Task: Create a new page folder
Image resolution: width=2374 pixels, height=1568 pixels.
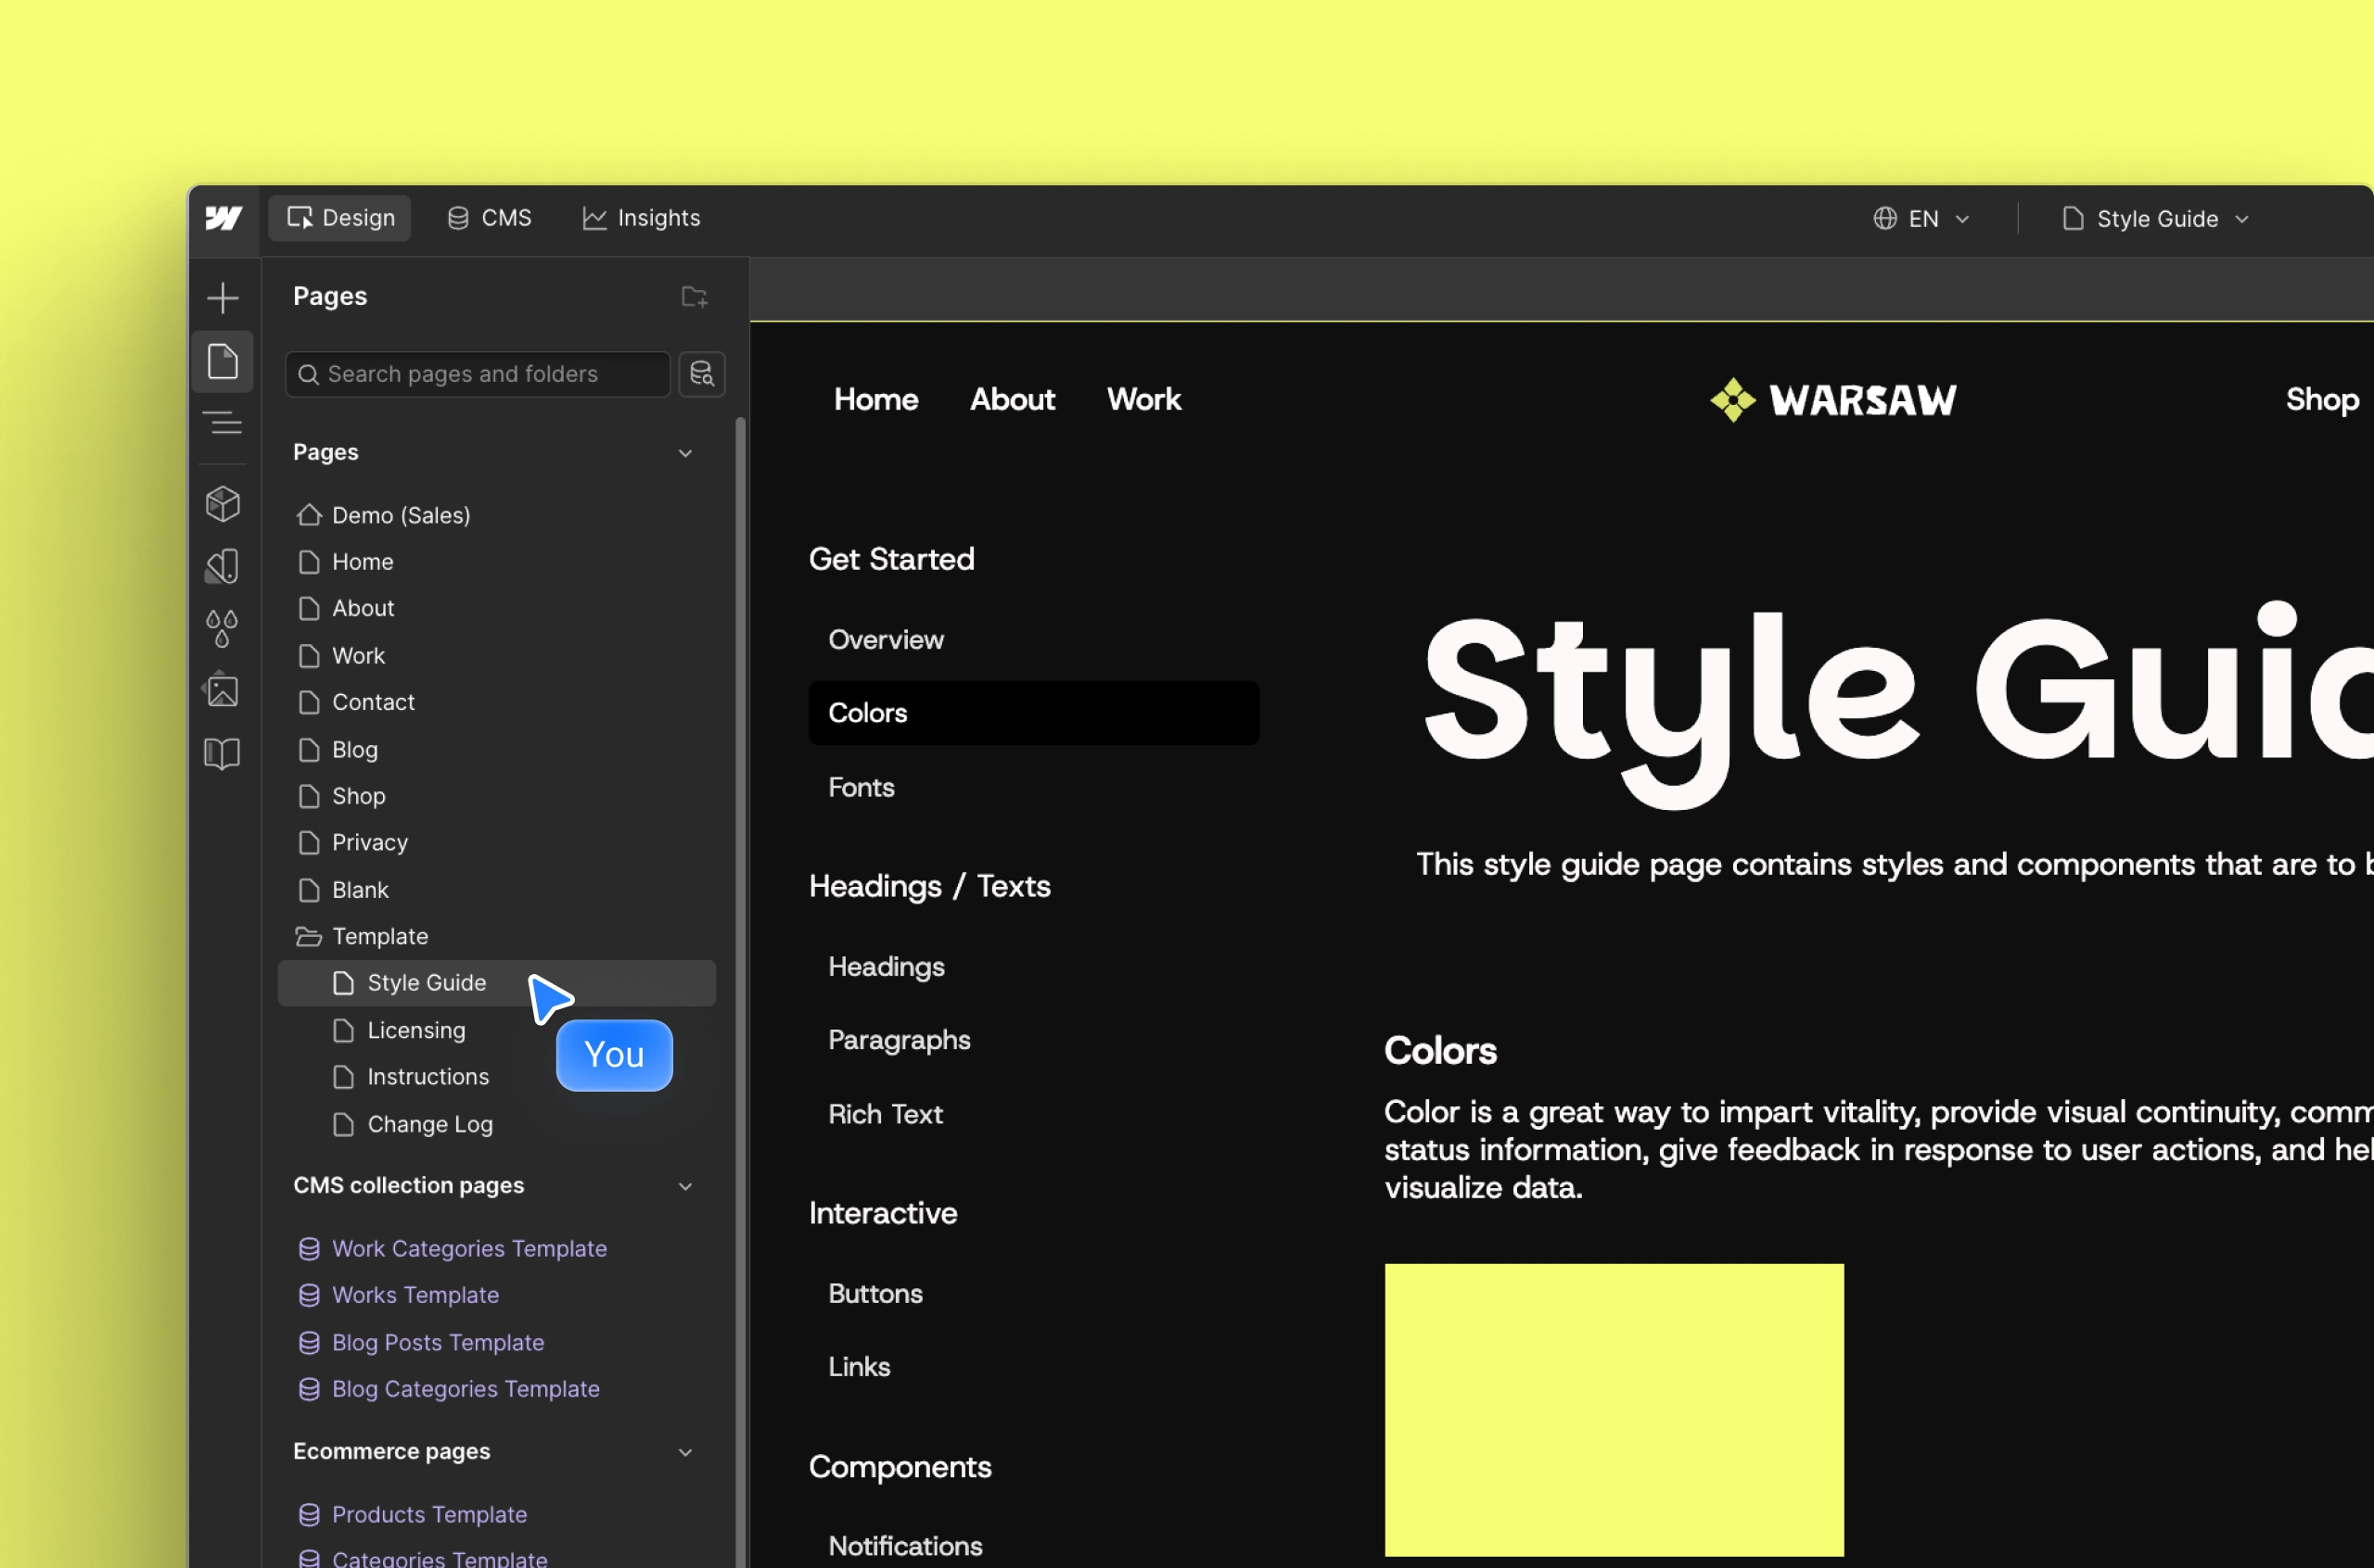Action: pos(695,296)
